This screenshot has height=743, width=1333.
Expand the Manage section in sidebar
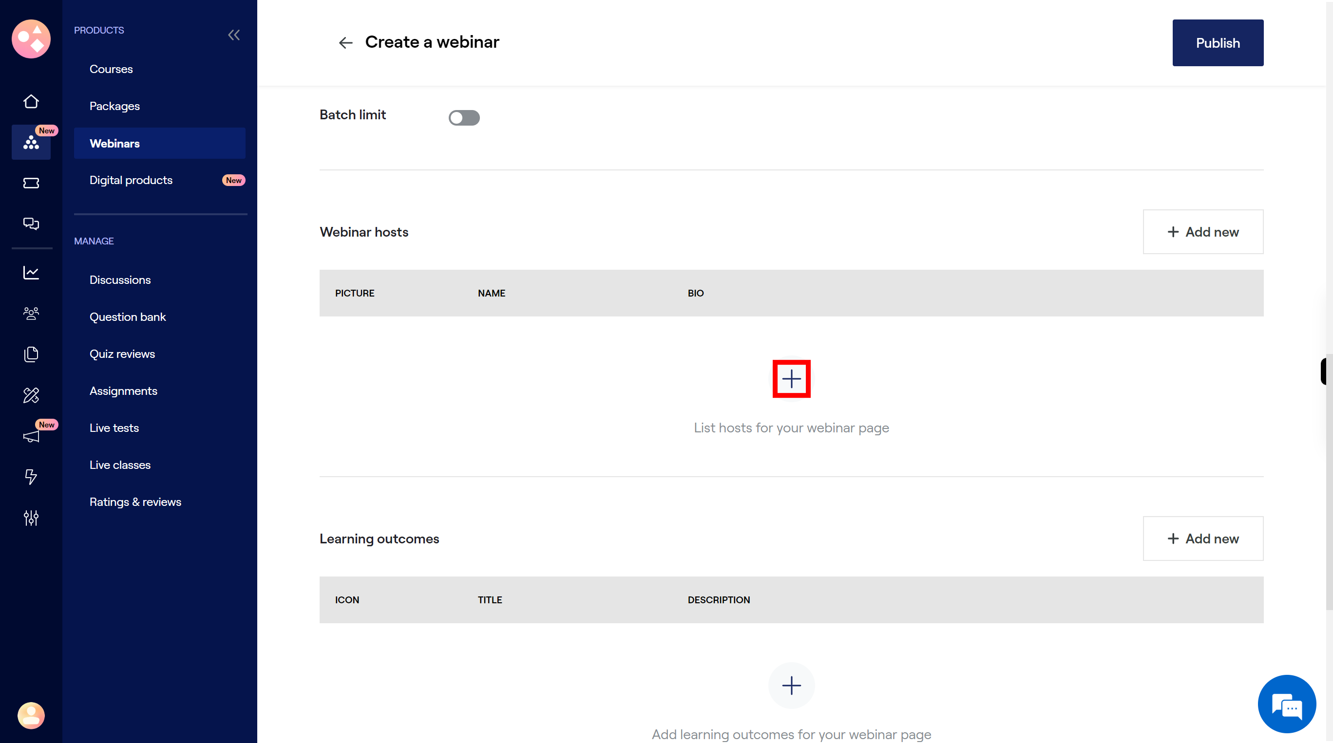[x=94, y=241]
